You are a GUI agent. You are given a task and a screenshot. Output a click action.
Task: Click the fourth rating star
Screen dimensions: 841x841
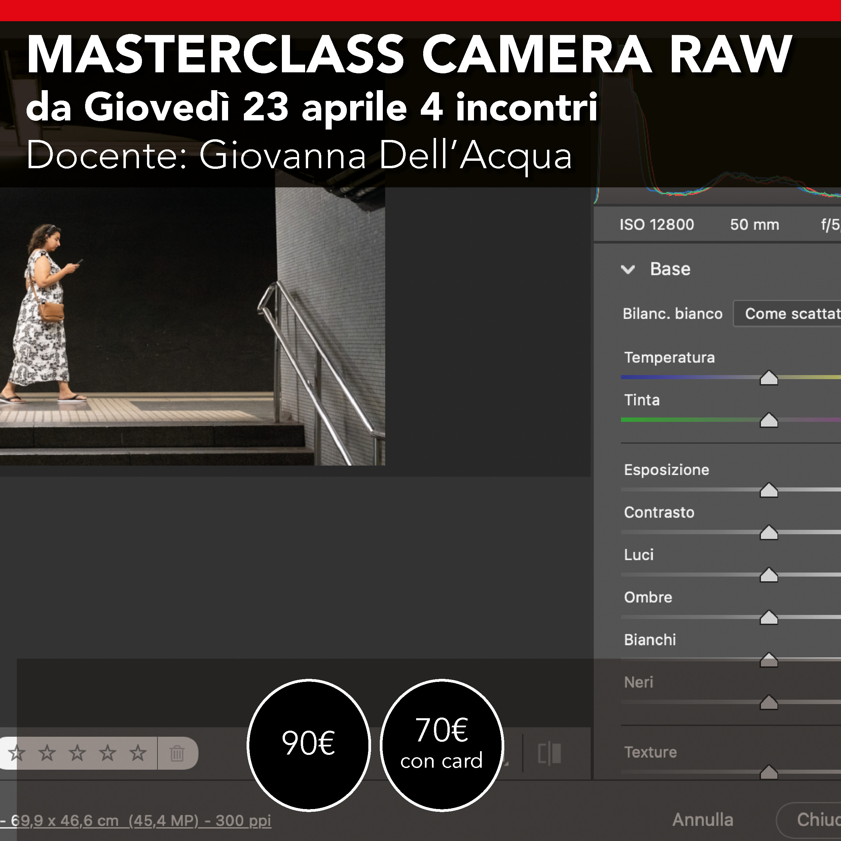(x=108, y=753)
